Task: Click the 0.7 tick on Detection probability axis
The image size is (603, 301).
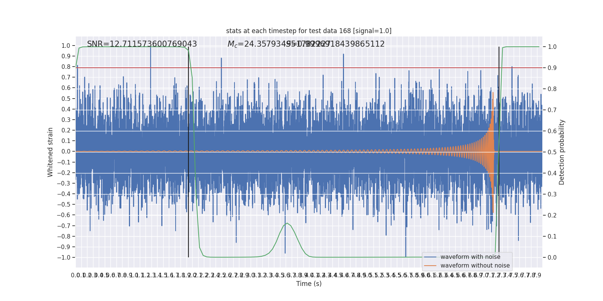Action: pos(552,110)
